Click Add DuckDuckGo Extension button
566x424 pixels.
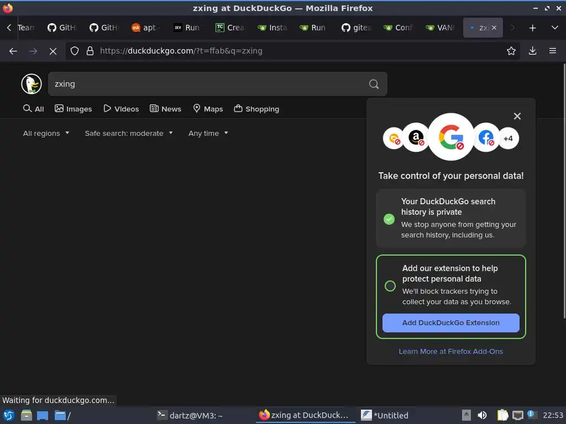(451, 323)
